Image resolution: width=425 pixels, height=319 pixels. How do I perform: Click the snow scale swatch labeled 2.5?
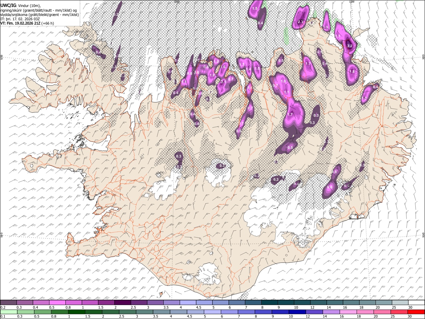(x=139, y=303)
